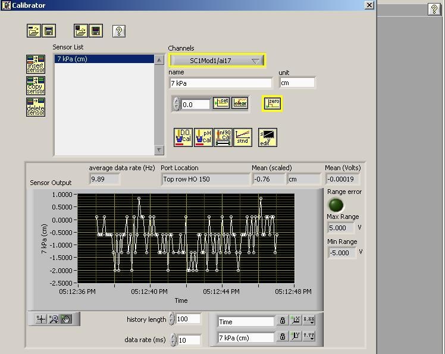Click the 7 kPa (cm) axis label field
This screenshot has height=354, width=445.
[x=246, y=338]
